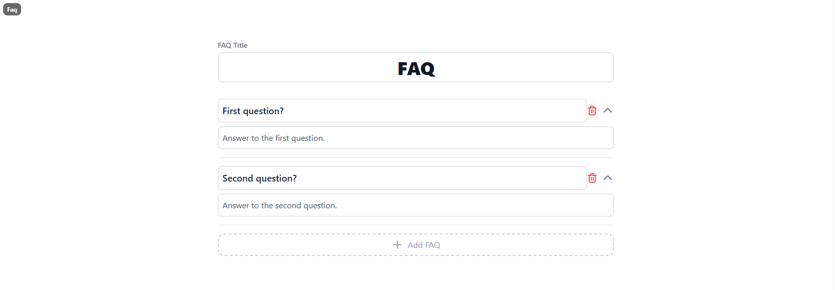Viewport: 835px width, 290px height.
Task: Click 'Answer' in the second answer box
Action: point(236,206)
